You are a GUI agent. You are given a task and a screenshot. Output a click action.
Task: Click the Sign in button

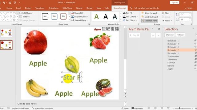tap(175, 2)
